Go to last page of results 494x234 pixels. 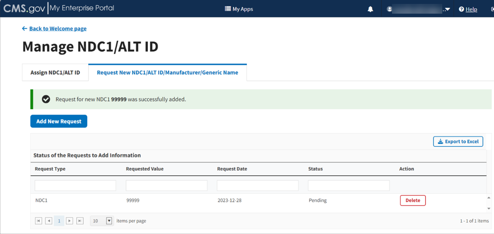point(80,221)
